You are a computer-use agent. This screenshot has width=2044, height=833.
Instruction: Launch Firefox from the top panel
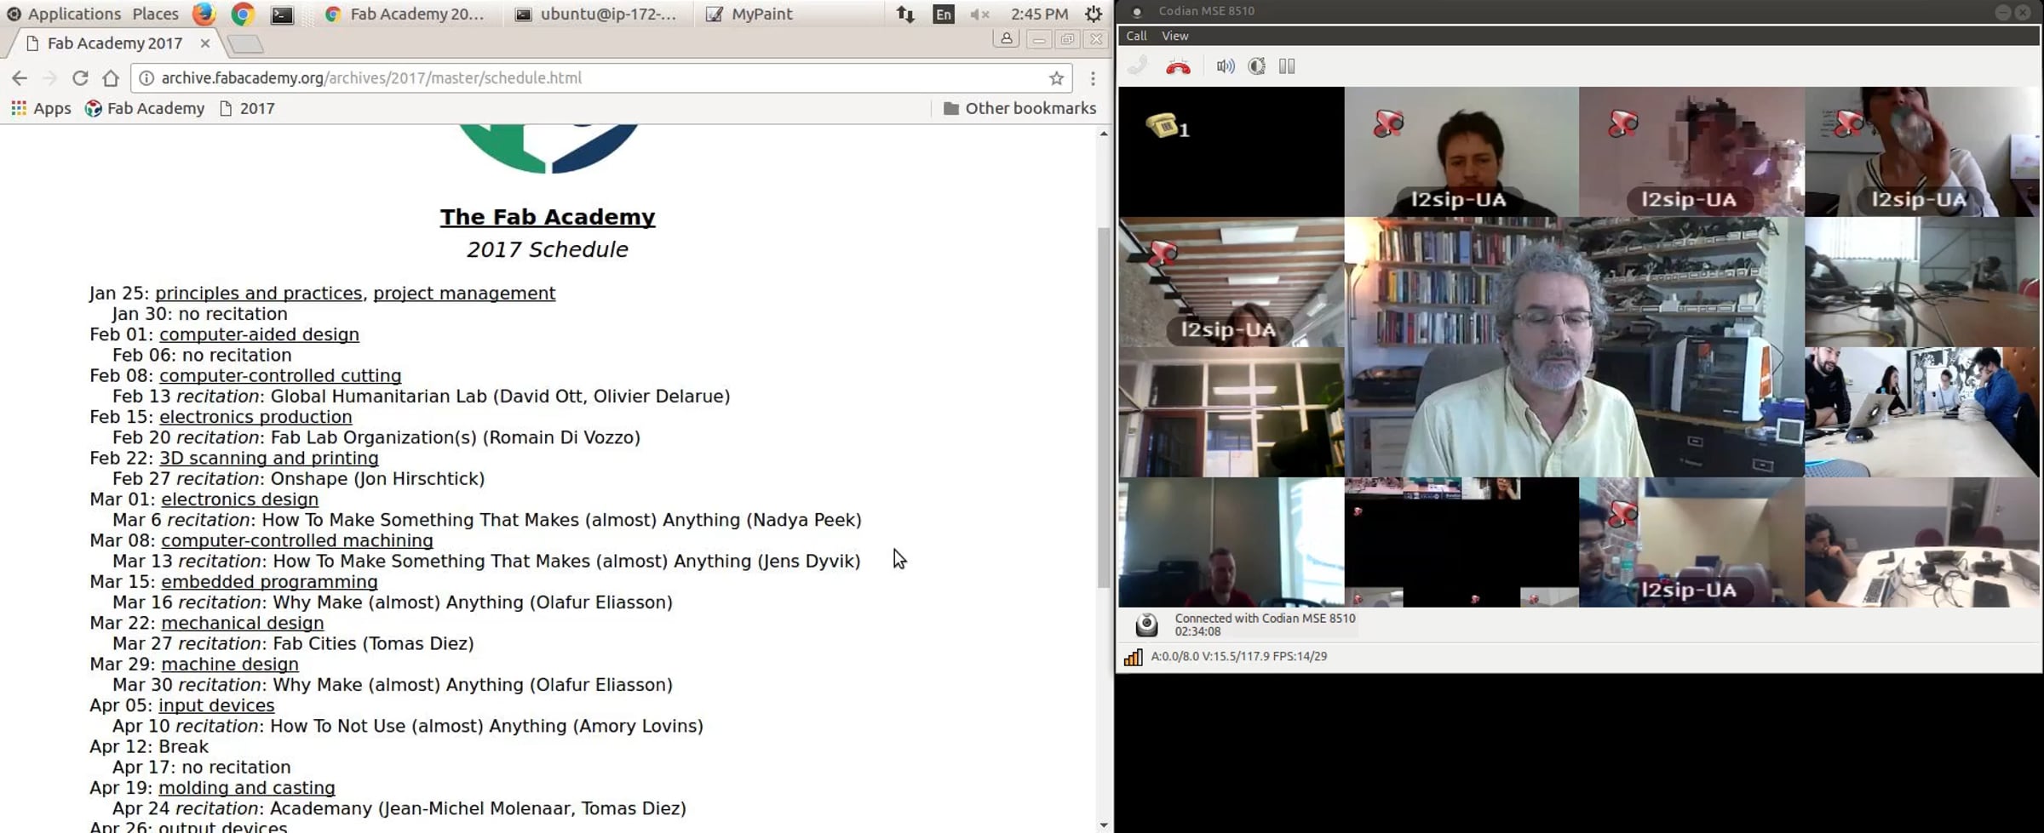click(204, 14)
